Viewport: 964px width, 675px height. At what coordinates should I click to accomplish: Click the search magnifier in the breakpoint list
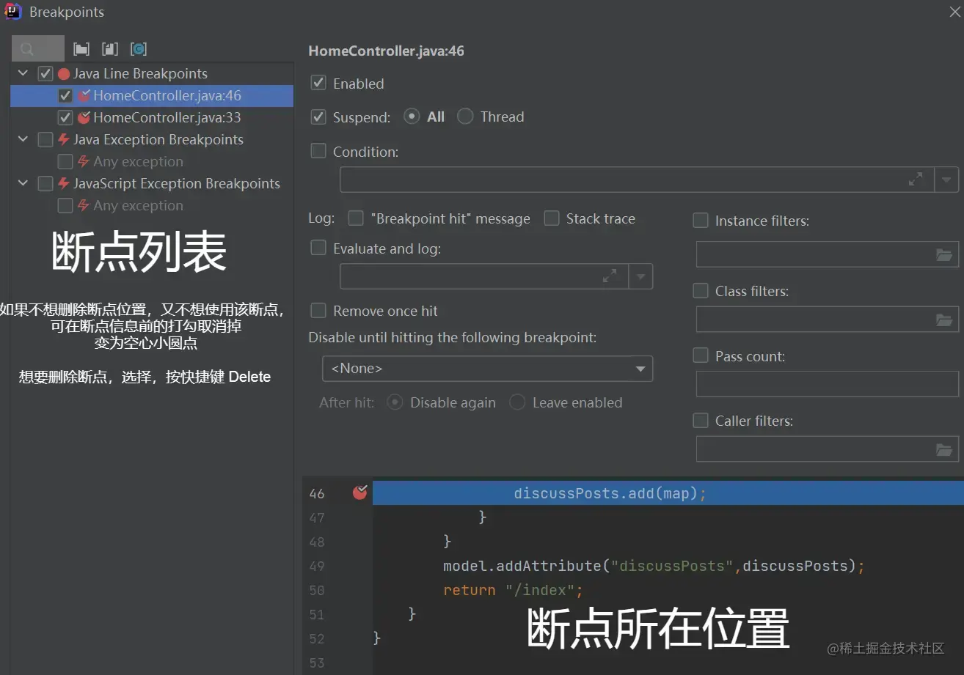(x=27, y=48)
